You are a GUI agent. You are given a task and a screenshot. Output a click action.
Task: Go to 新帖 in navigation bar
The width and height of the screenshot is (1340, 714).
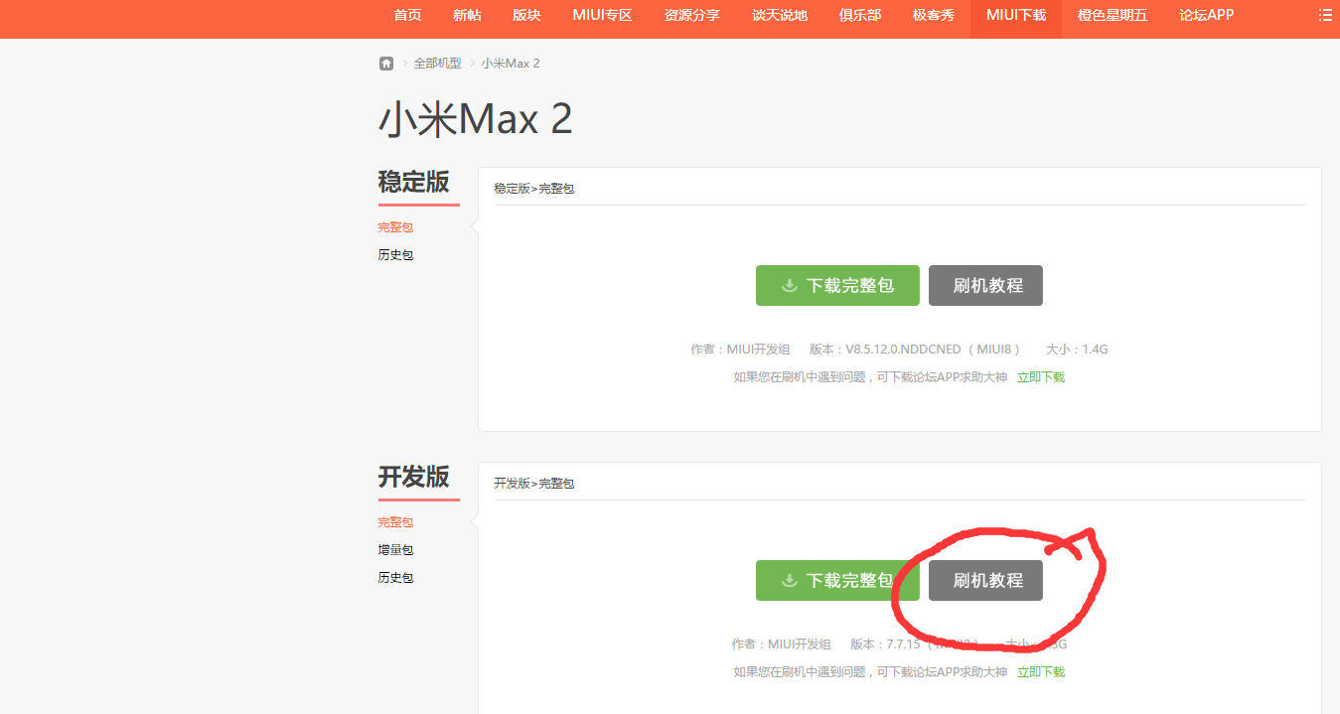point(467,15)
